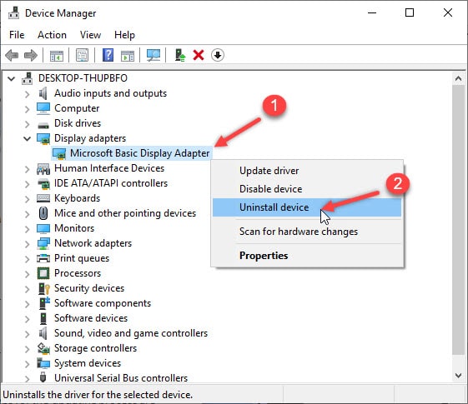Select Uninstall device in context menu
This screenshot has height=404, width=468.
[x=307, y=207]
